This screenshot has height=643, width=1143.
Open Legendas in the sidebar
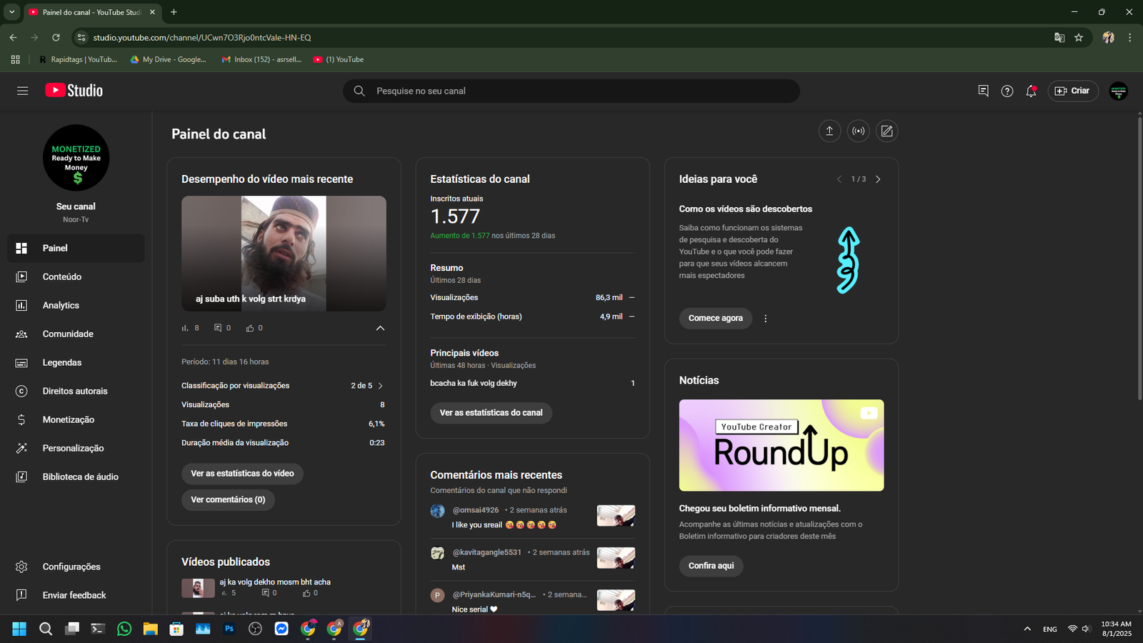click(x=76, y=362)
